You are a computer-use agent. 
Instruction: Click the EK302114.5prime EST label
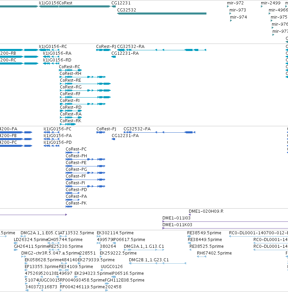115,233
